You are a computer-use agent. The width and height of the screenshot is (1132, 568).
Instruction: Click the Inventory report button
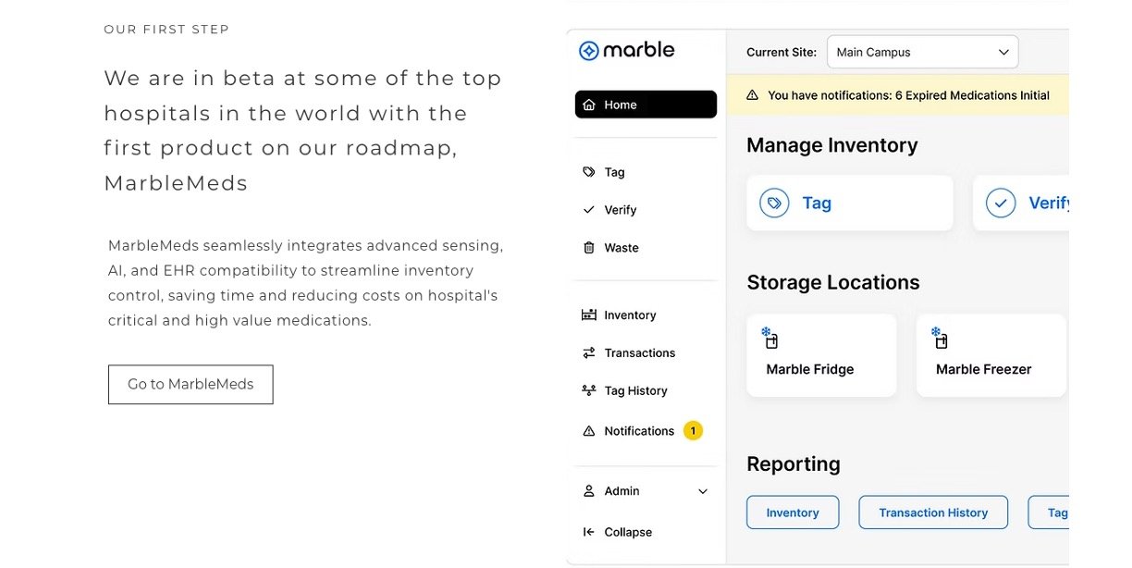tap(793, 513)
